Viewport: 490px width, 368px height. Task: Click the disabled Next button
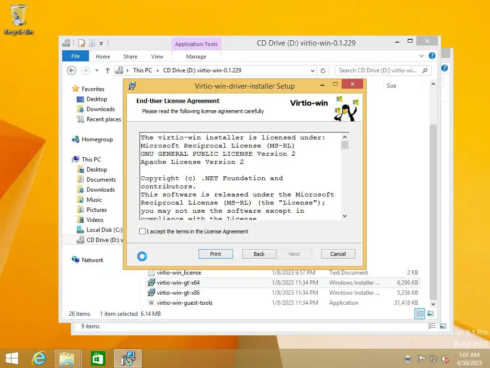pos(294,254)
